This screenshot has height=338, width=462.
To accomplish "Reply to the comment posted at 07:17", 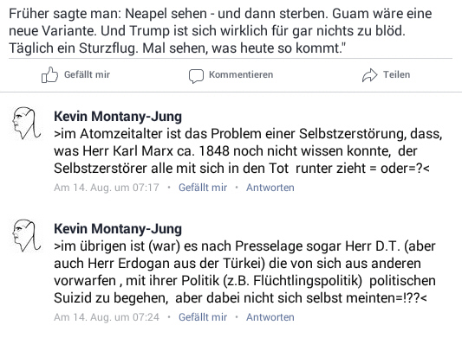I will point(270,188).
